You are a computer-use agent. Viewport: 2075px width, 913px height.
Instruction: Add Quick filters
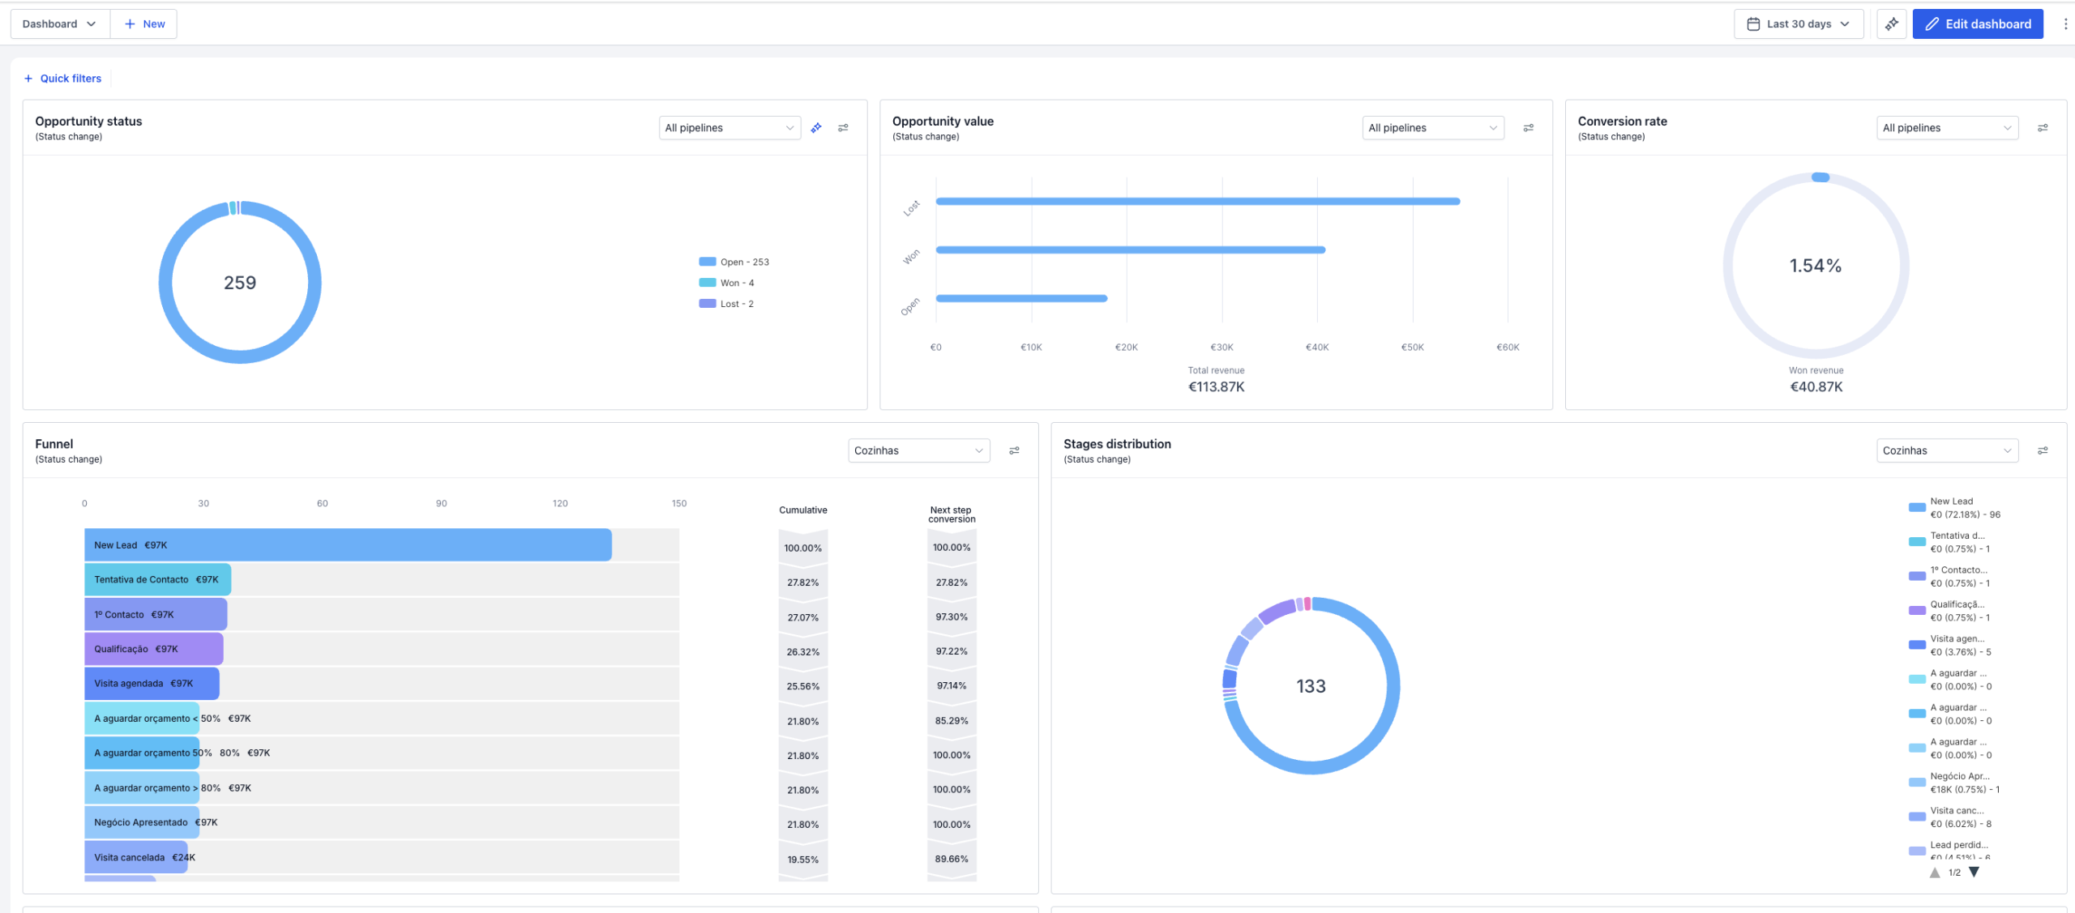tap(62, 79)
